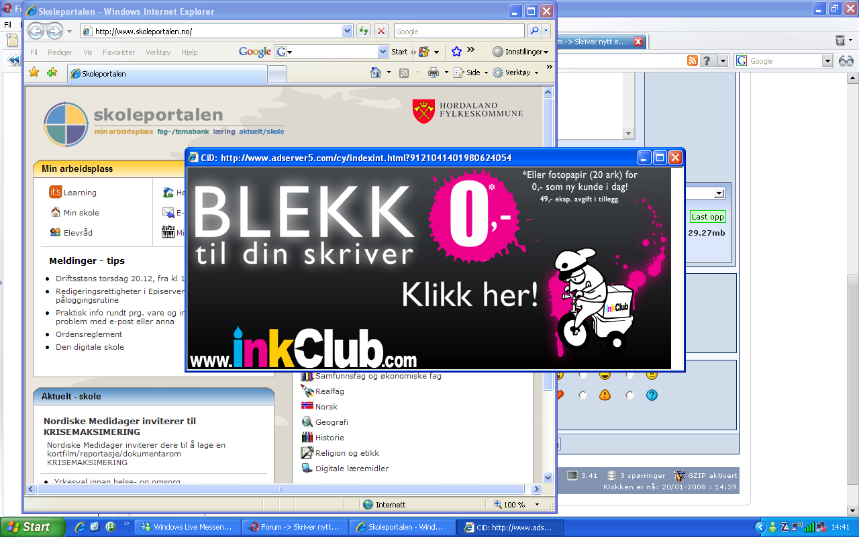Click the green Messenger person tray icon

[x=772, y=527]
